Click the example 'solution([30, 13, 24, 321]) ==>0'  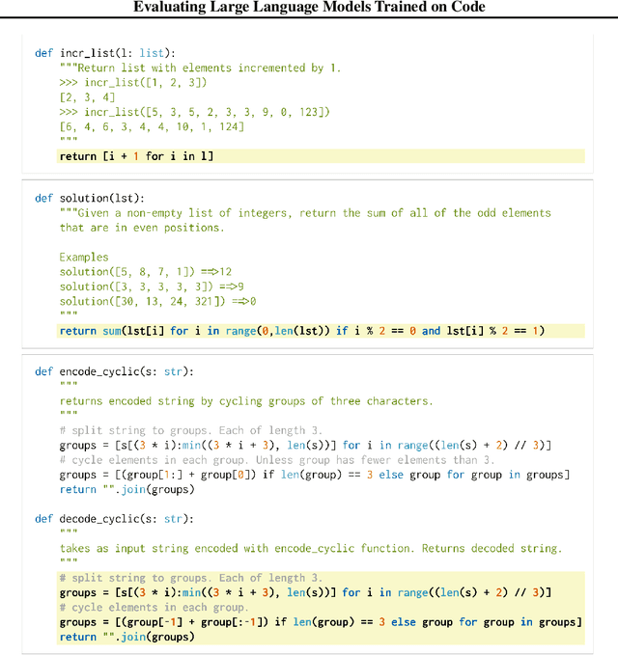152,301
